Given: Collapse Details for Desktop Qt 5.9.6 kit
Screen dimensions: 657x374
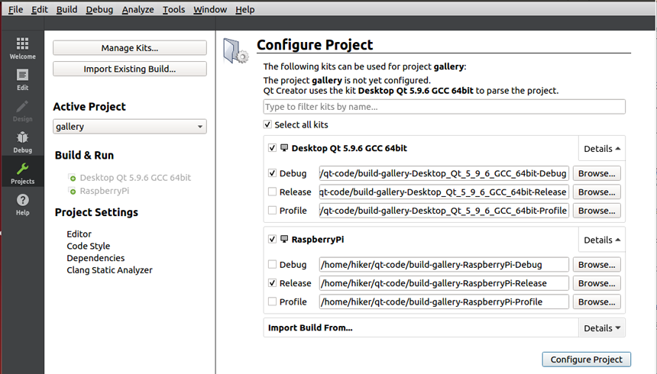Looking at the screenshot, I should click(602, 149).
